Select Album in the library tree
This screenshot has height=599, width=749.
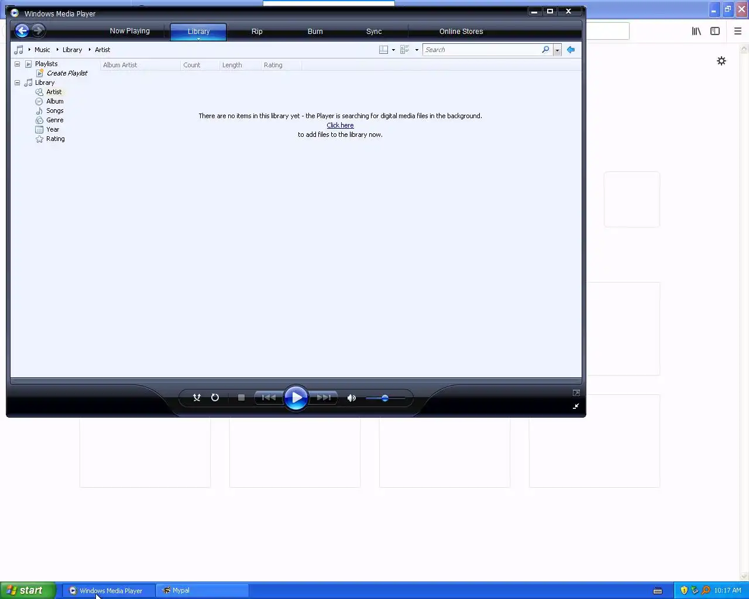pyautogui.click(x=55, y=101)
